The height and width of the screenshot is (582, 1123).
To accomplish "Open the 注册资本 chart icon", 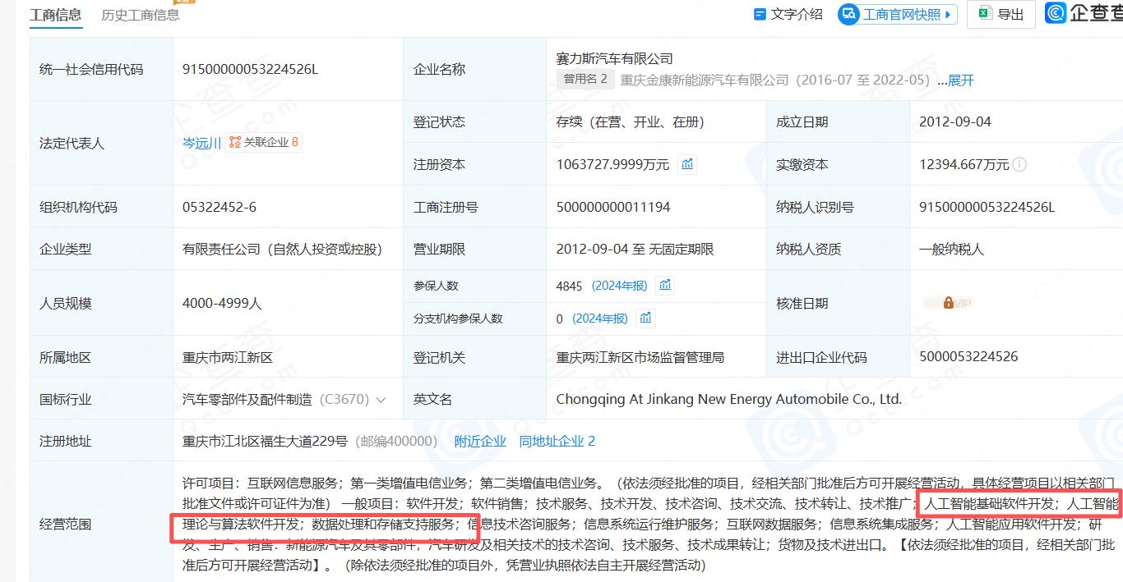I will coord(687,163).
